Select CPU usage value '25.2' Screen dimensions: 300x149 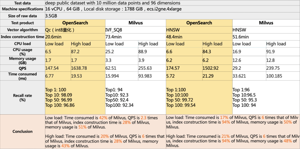pyautogui.click(x=110, y=52)
